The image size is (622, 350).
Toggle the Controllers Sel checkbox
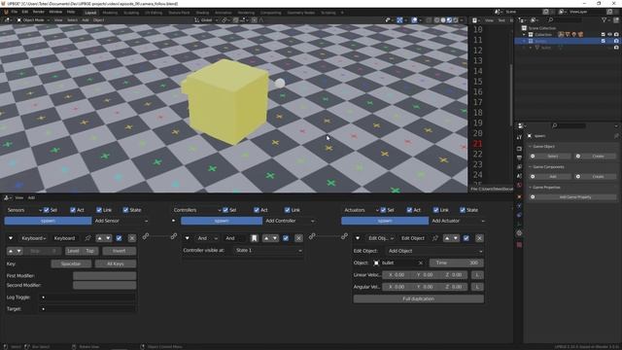click(x=225, y=210)
